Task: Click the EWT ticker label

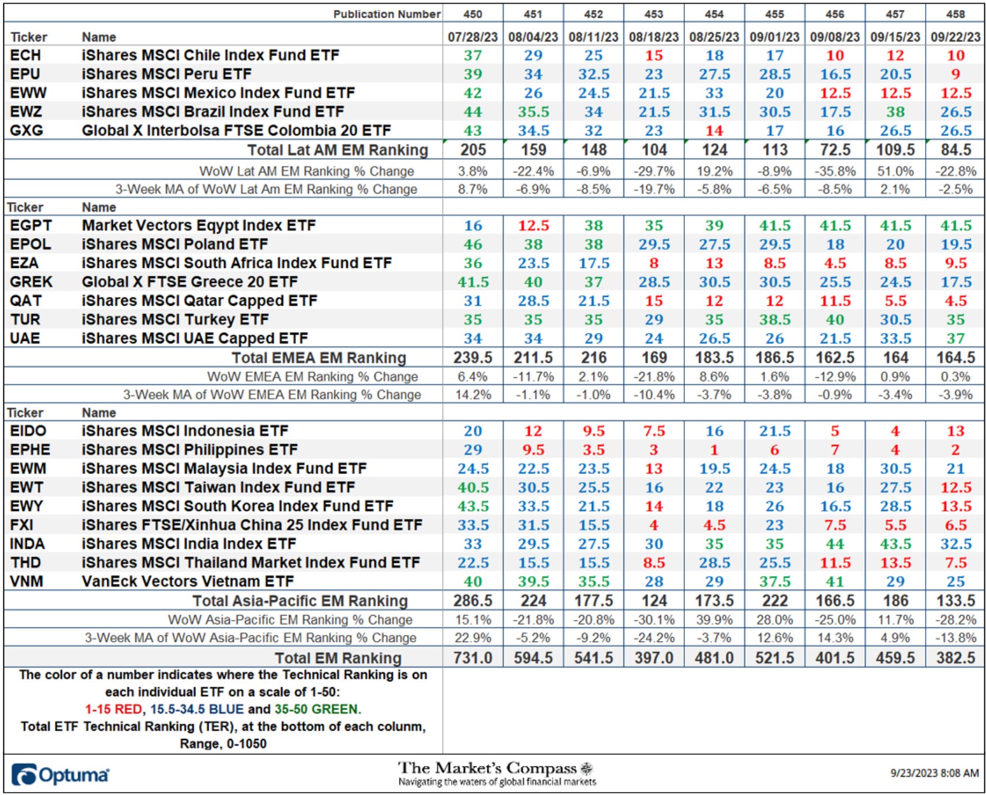Action: click(26, 487)
